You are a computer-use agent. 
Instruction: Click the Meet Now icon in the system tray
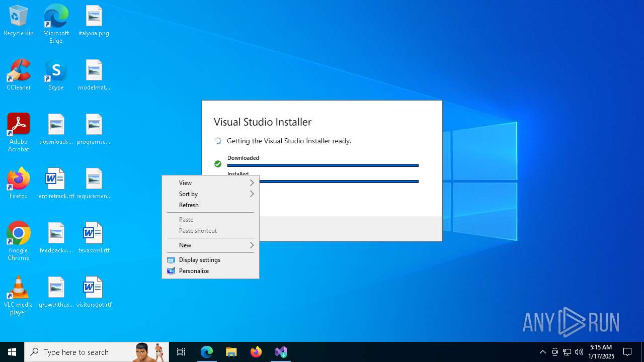point(555,352)
